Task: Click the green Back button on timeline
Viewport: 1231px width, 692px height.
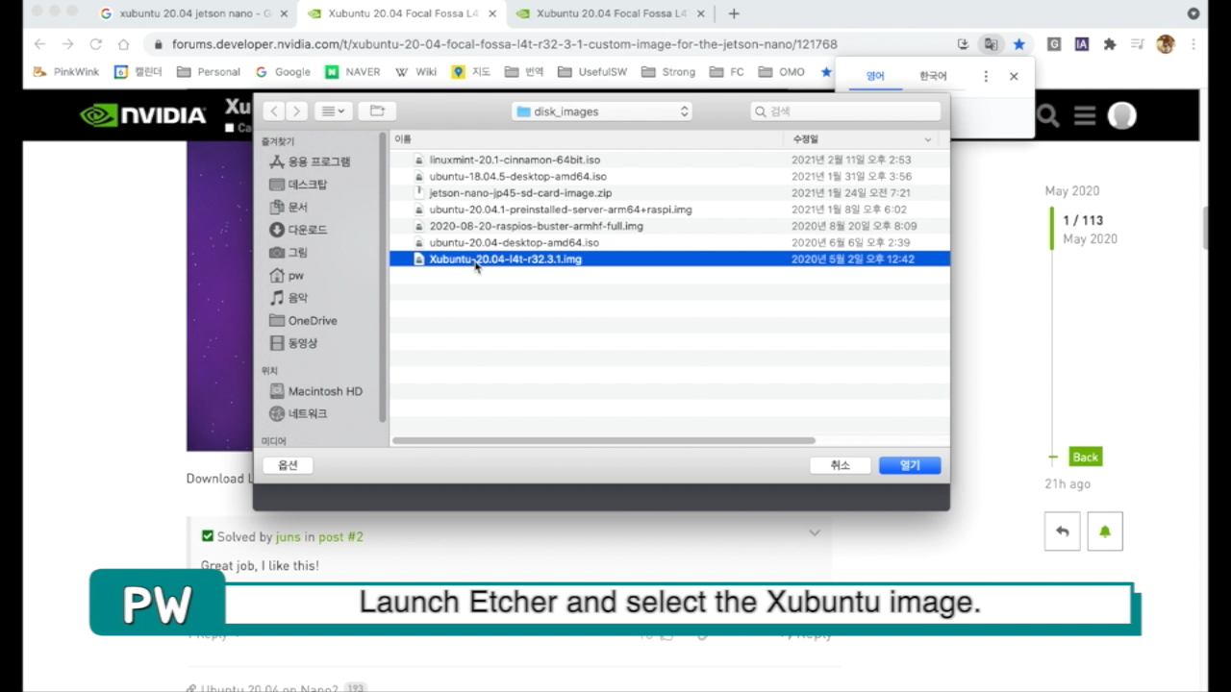Action: [1086, 457]
